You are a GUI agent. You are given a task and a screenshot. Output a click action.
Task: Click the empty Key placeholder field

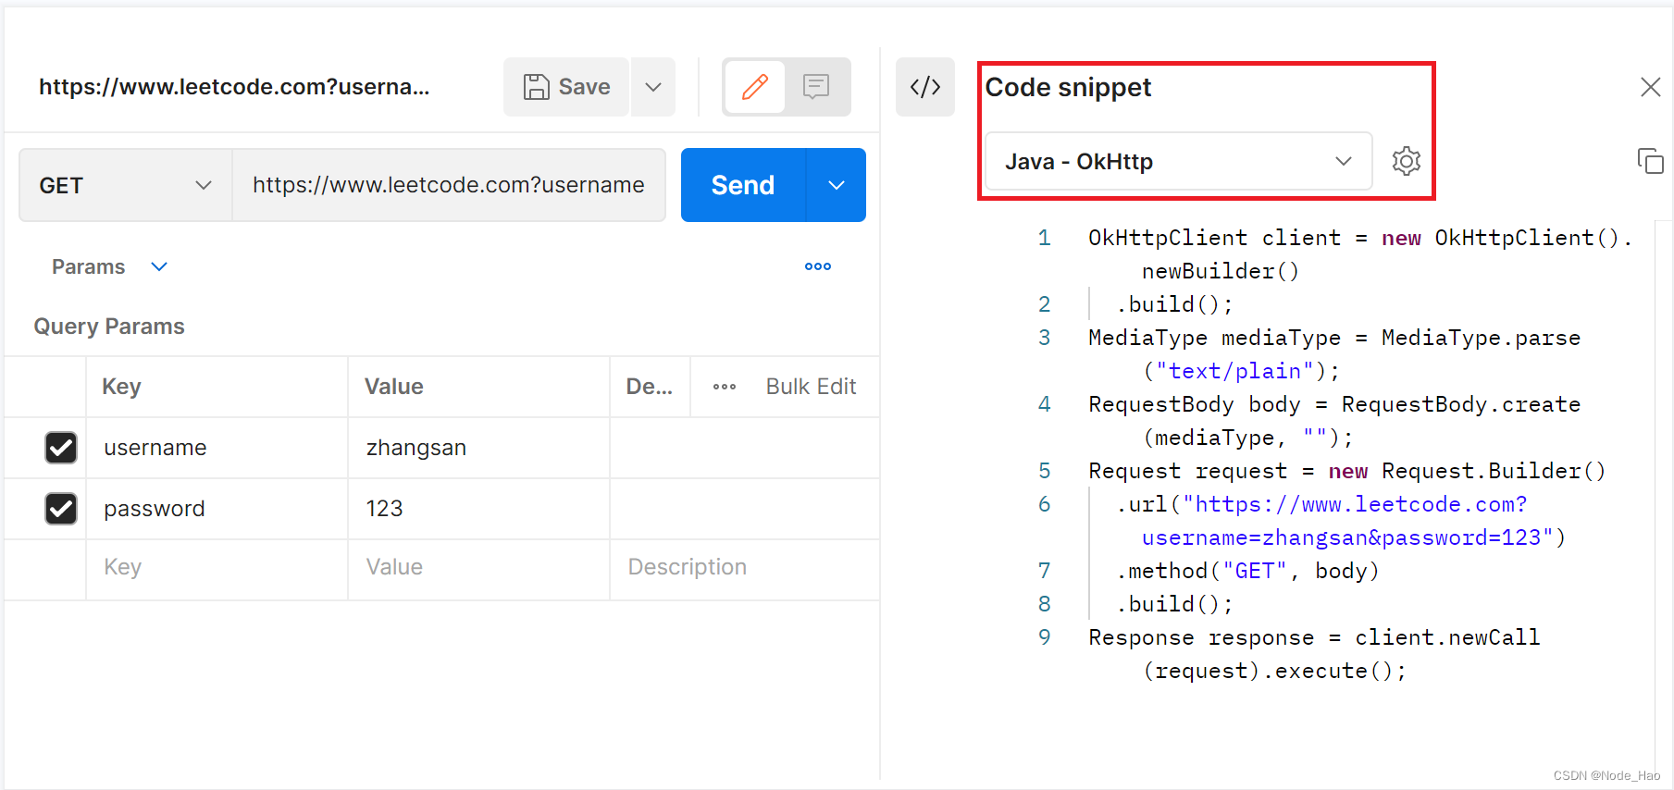(x=217, y=567)
